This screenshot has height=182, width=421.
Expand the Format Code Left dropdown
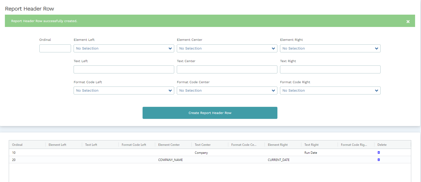pyautogui.click(x=124, y=91)
